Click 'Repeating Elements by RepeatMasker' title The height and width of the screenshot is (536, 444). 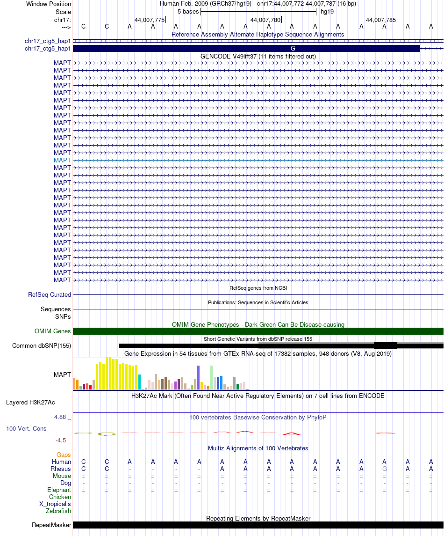coord(258,519)
